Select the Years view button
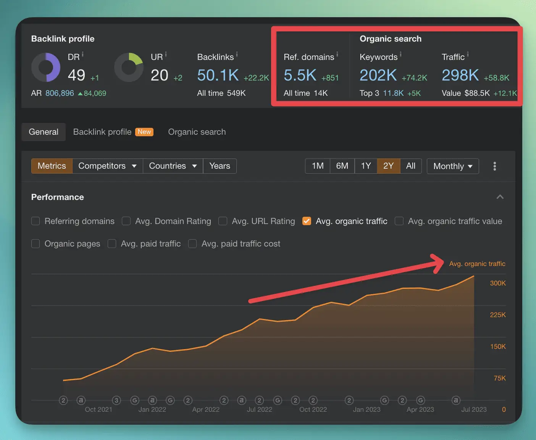The width and height of the screenshot is (536, 440). 220,166
